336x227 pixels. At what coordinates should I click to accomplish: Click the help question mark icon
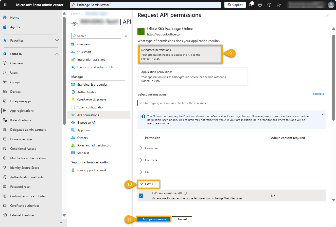pos(269,5)
